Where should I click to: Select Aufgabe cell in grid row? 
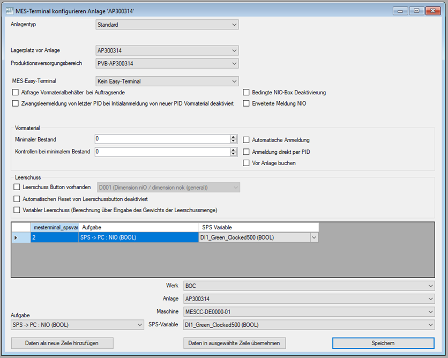coord(138,237)
